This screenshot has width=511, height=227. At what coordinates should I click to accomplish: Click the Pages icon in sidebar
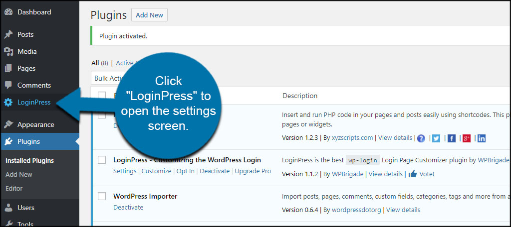[x=8, y=68]
